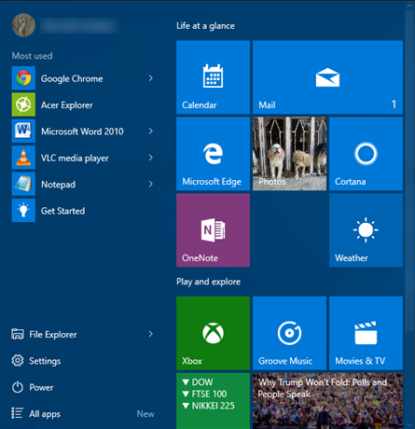Click the user account avatar picture

pos(23,25)
